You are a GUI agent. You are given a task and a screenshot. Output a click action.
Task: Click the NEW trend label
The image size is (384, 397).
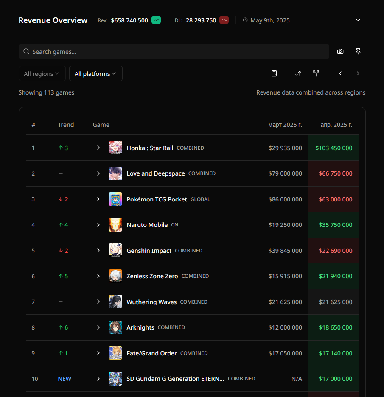pyautogui.click(x=64, y=379)
